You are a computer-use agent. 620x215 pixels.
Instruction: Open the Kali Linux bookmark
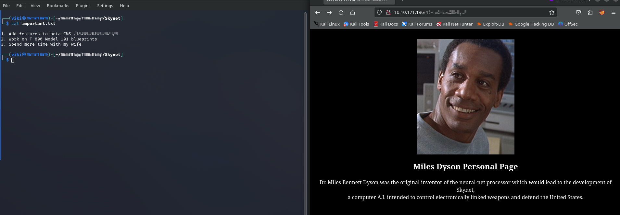click(327, 24)
